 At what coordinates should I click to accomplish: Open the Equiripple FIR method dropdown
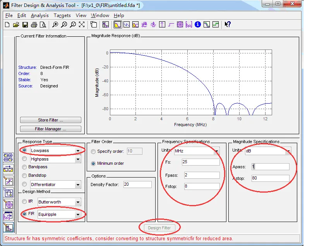78,215
